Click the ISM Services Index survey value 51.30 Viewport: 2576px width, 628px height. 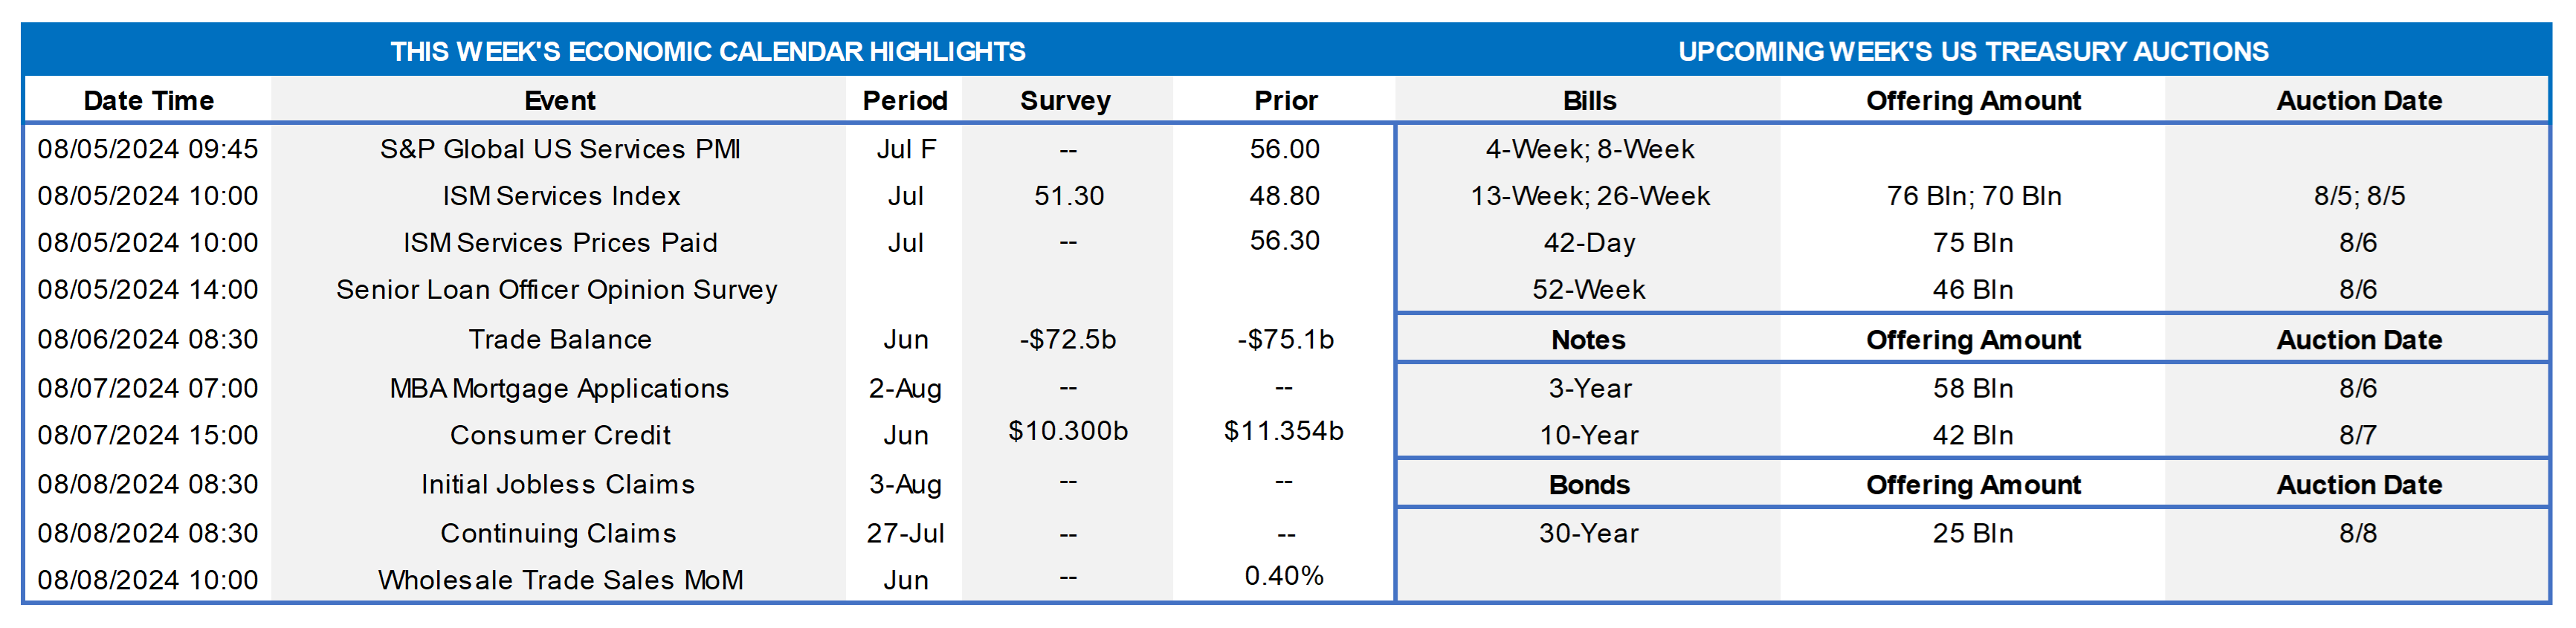click(x=1068, y=196)
